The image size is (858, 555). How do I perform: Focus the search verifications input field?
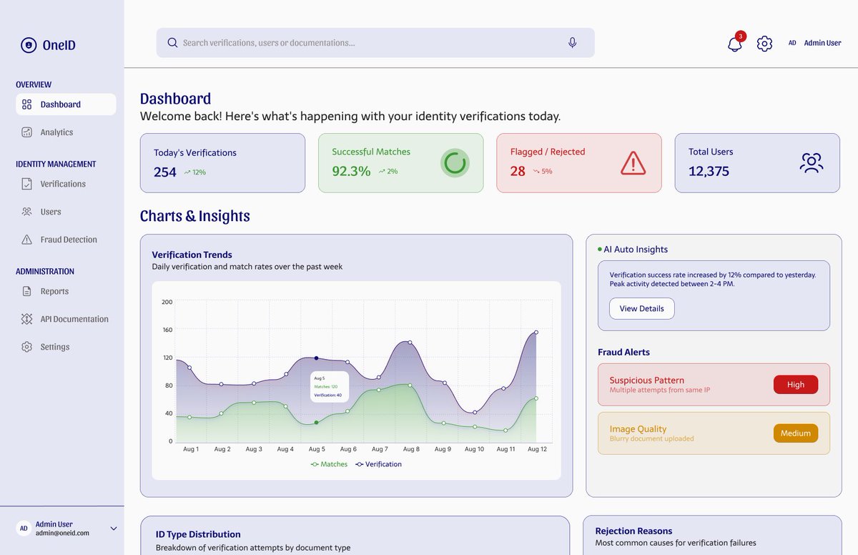pos(375,43)
